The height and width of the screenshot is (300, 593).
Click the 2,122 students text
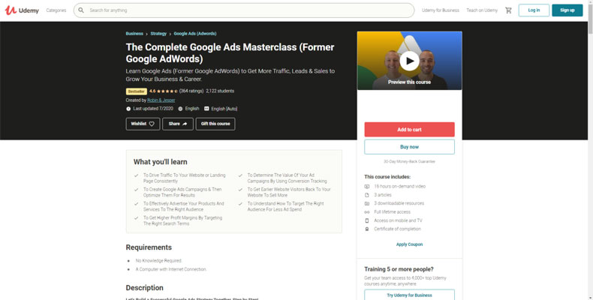pos(220,91)
